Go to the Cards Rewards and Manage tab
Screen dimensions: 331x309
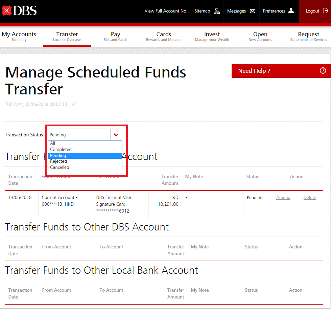tap(164, 37)
